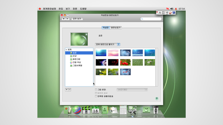This screenshot has height=125, width=223.
Task: Switch to the 탁상면 tab
Action: pyautogui.click(x=106, y=28)
